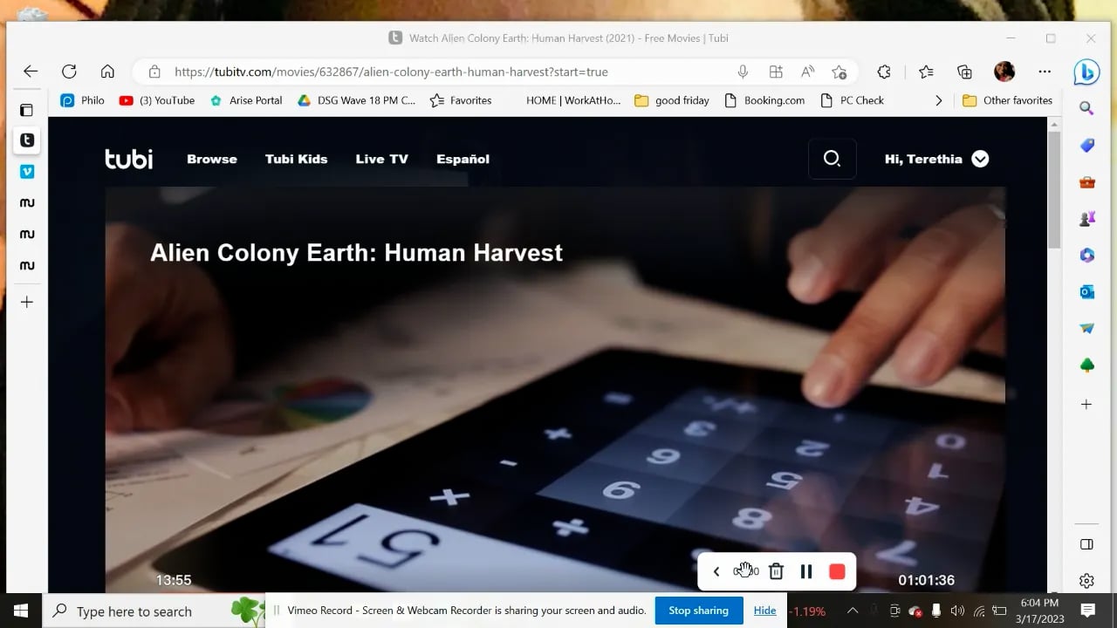This screenshot has width=1117, height=628.
Task: Click the Tubi logo
Action: click(129, 159)
